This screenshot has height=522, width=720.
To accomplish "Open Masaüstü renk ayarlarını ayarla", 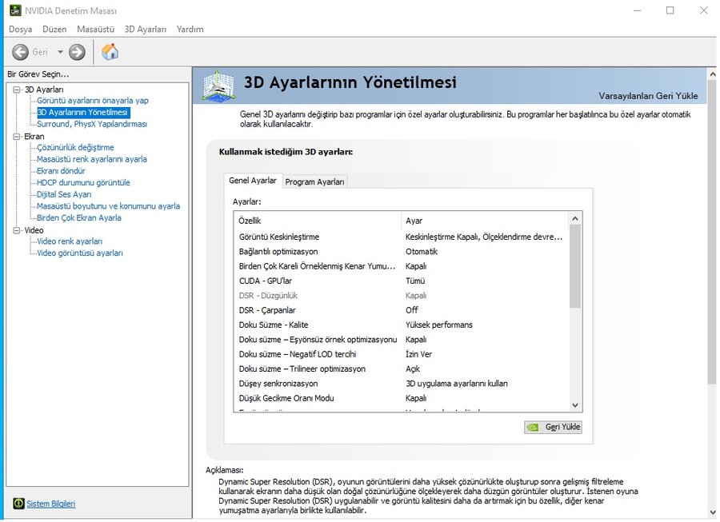I will [x=92, y=159].
